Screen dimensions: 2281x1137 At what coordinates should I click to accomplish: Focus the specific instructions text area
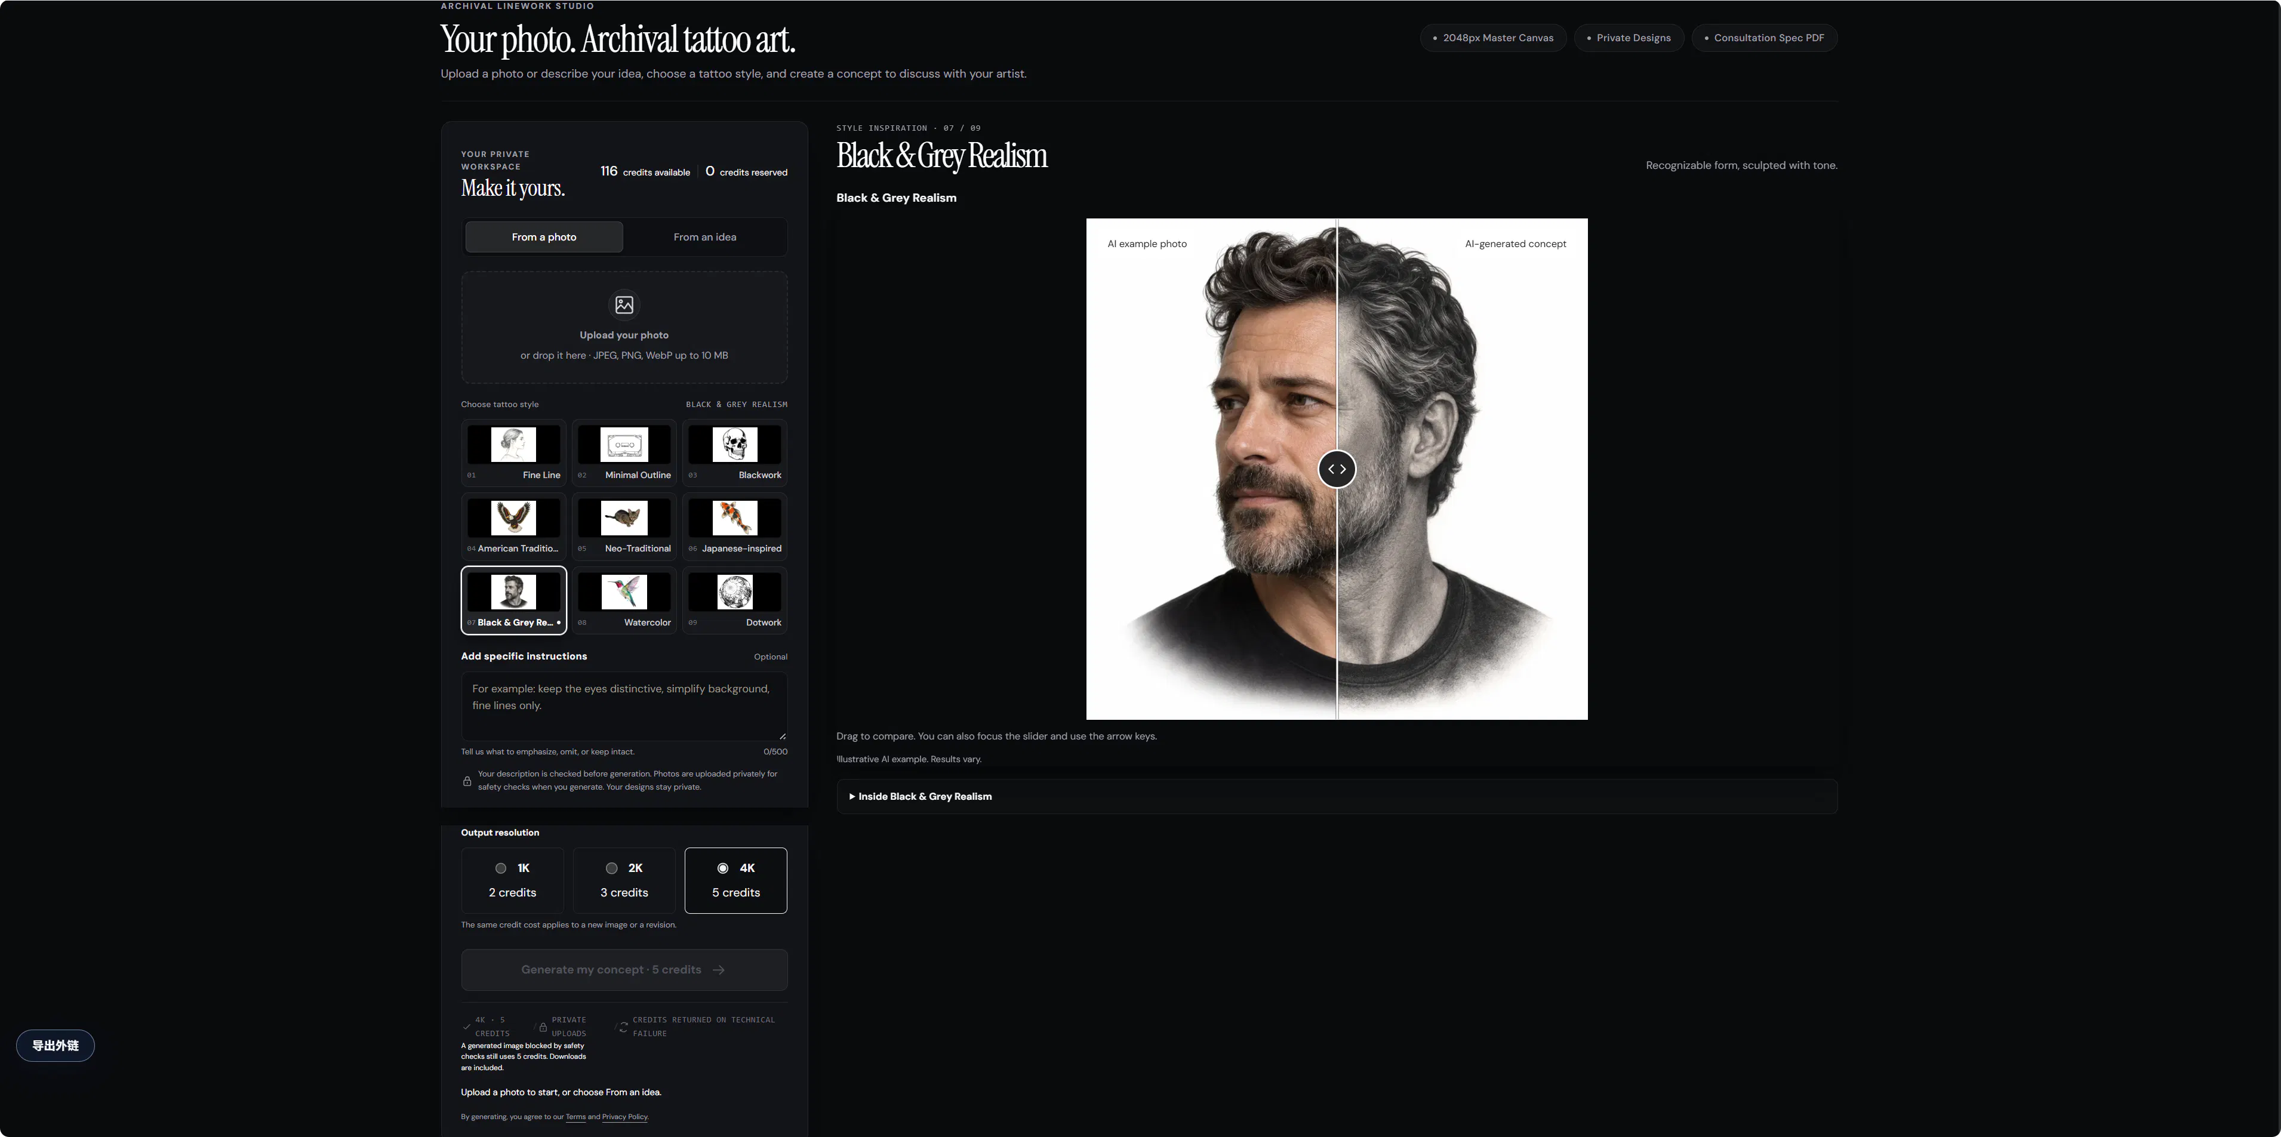624,707
